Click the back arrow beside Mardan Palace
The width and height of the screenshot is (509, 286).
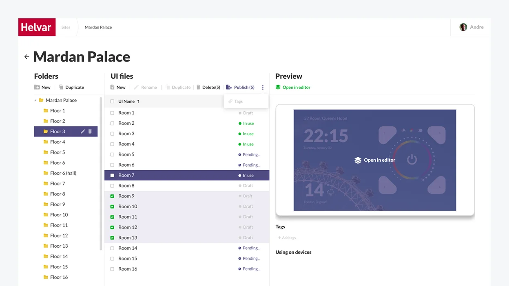coord(27,57)
